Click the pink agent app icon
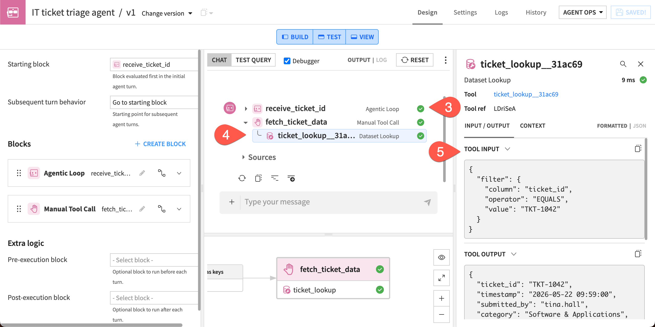The height and width of the screenshot is (327, 655). point(13,12)
